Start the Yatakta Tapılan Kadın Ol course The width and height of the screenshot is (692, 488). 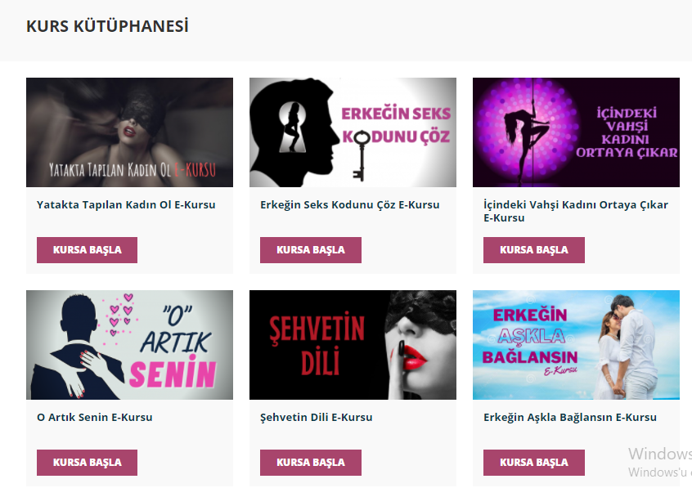(87, 250)
